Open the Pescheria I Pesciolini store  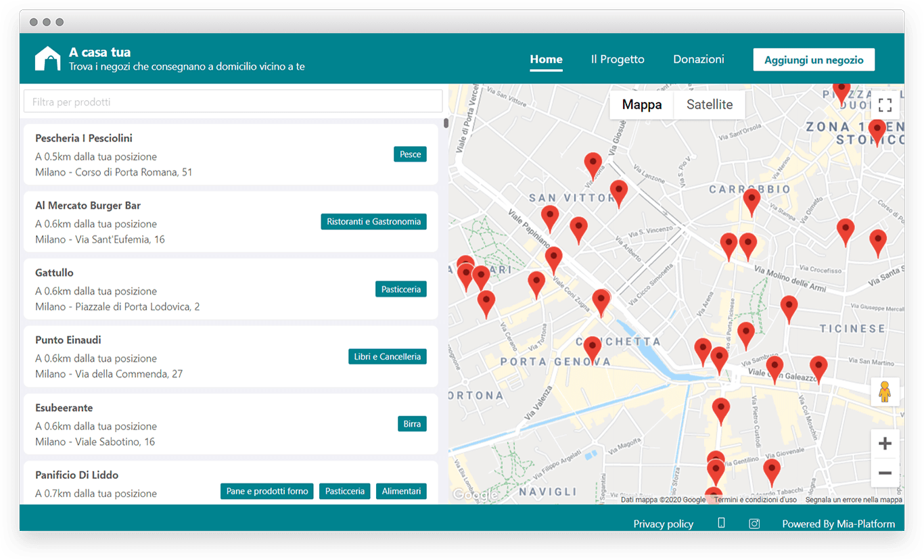point(84,138)
